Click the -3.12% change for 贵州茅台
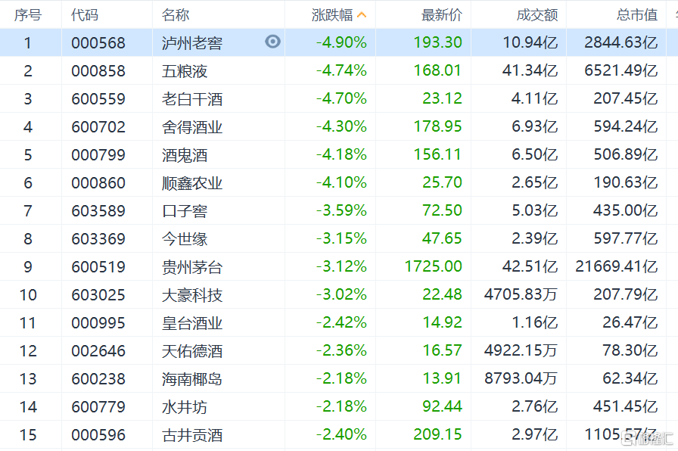Screen dimensions: 678x451 pos(341,266)
